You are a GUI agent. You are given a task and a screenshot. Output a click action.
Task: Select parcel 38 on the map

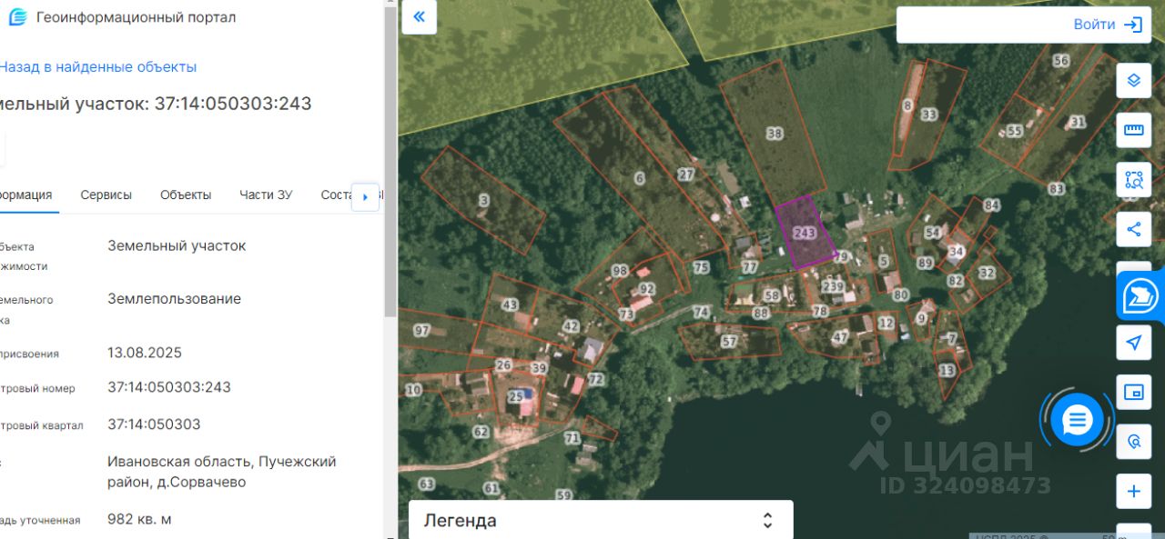(775, 134)
